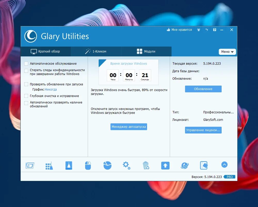Image resolution: width=258 pixels, height=207 pixels.
Task: Switch to 'Модули' tab
Action: coord(146,51)
